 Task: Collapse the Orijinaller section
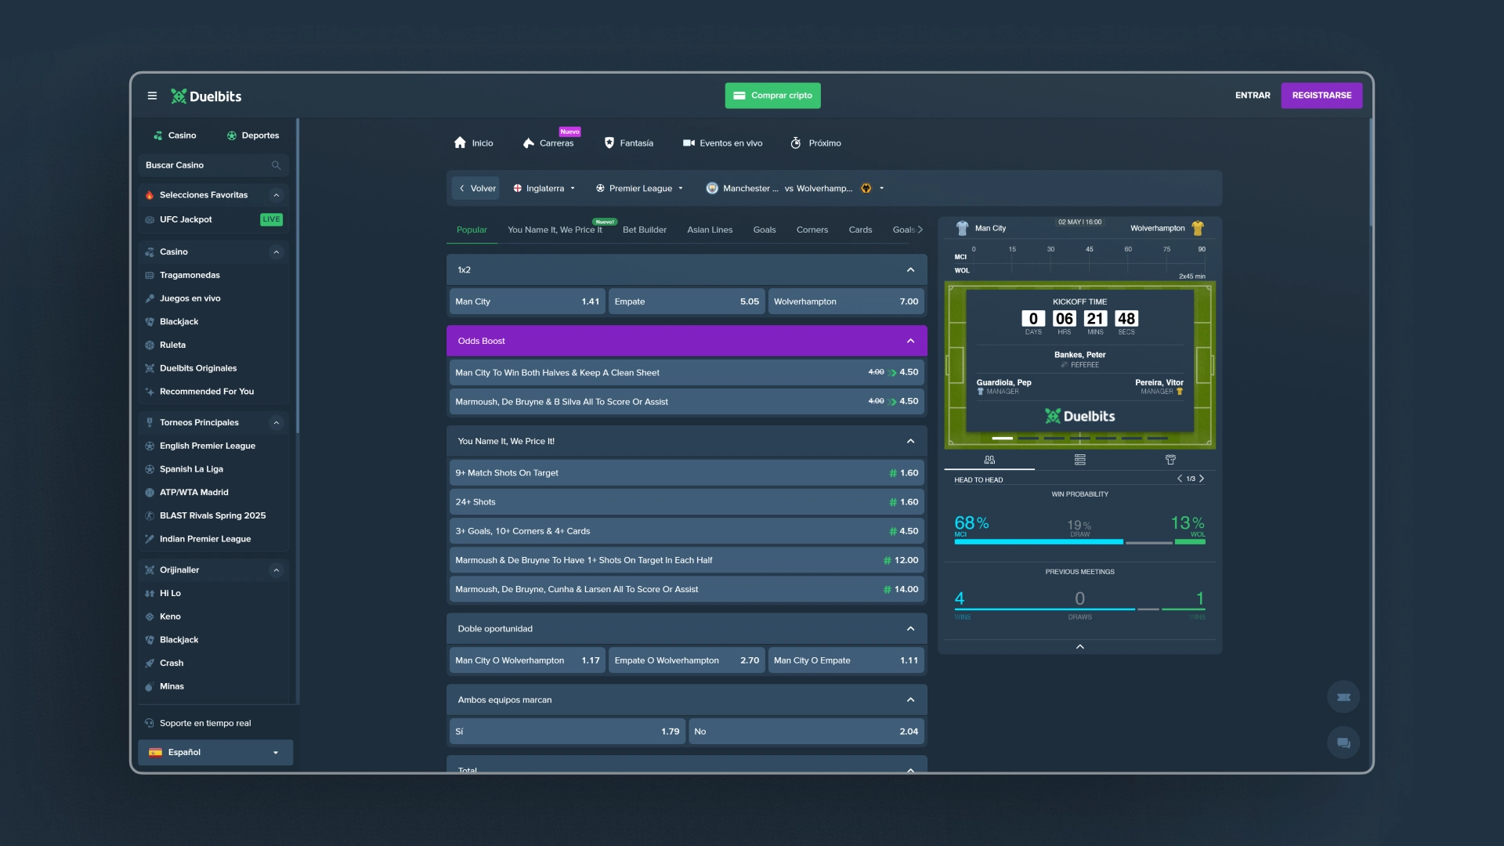pyautogui.click(x=276, y=570)
